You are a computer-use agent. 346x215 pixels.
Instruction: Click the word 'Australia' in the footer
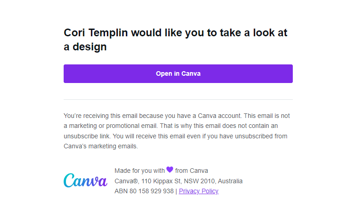pyautogui.click(x=230, y=181)
